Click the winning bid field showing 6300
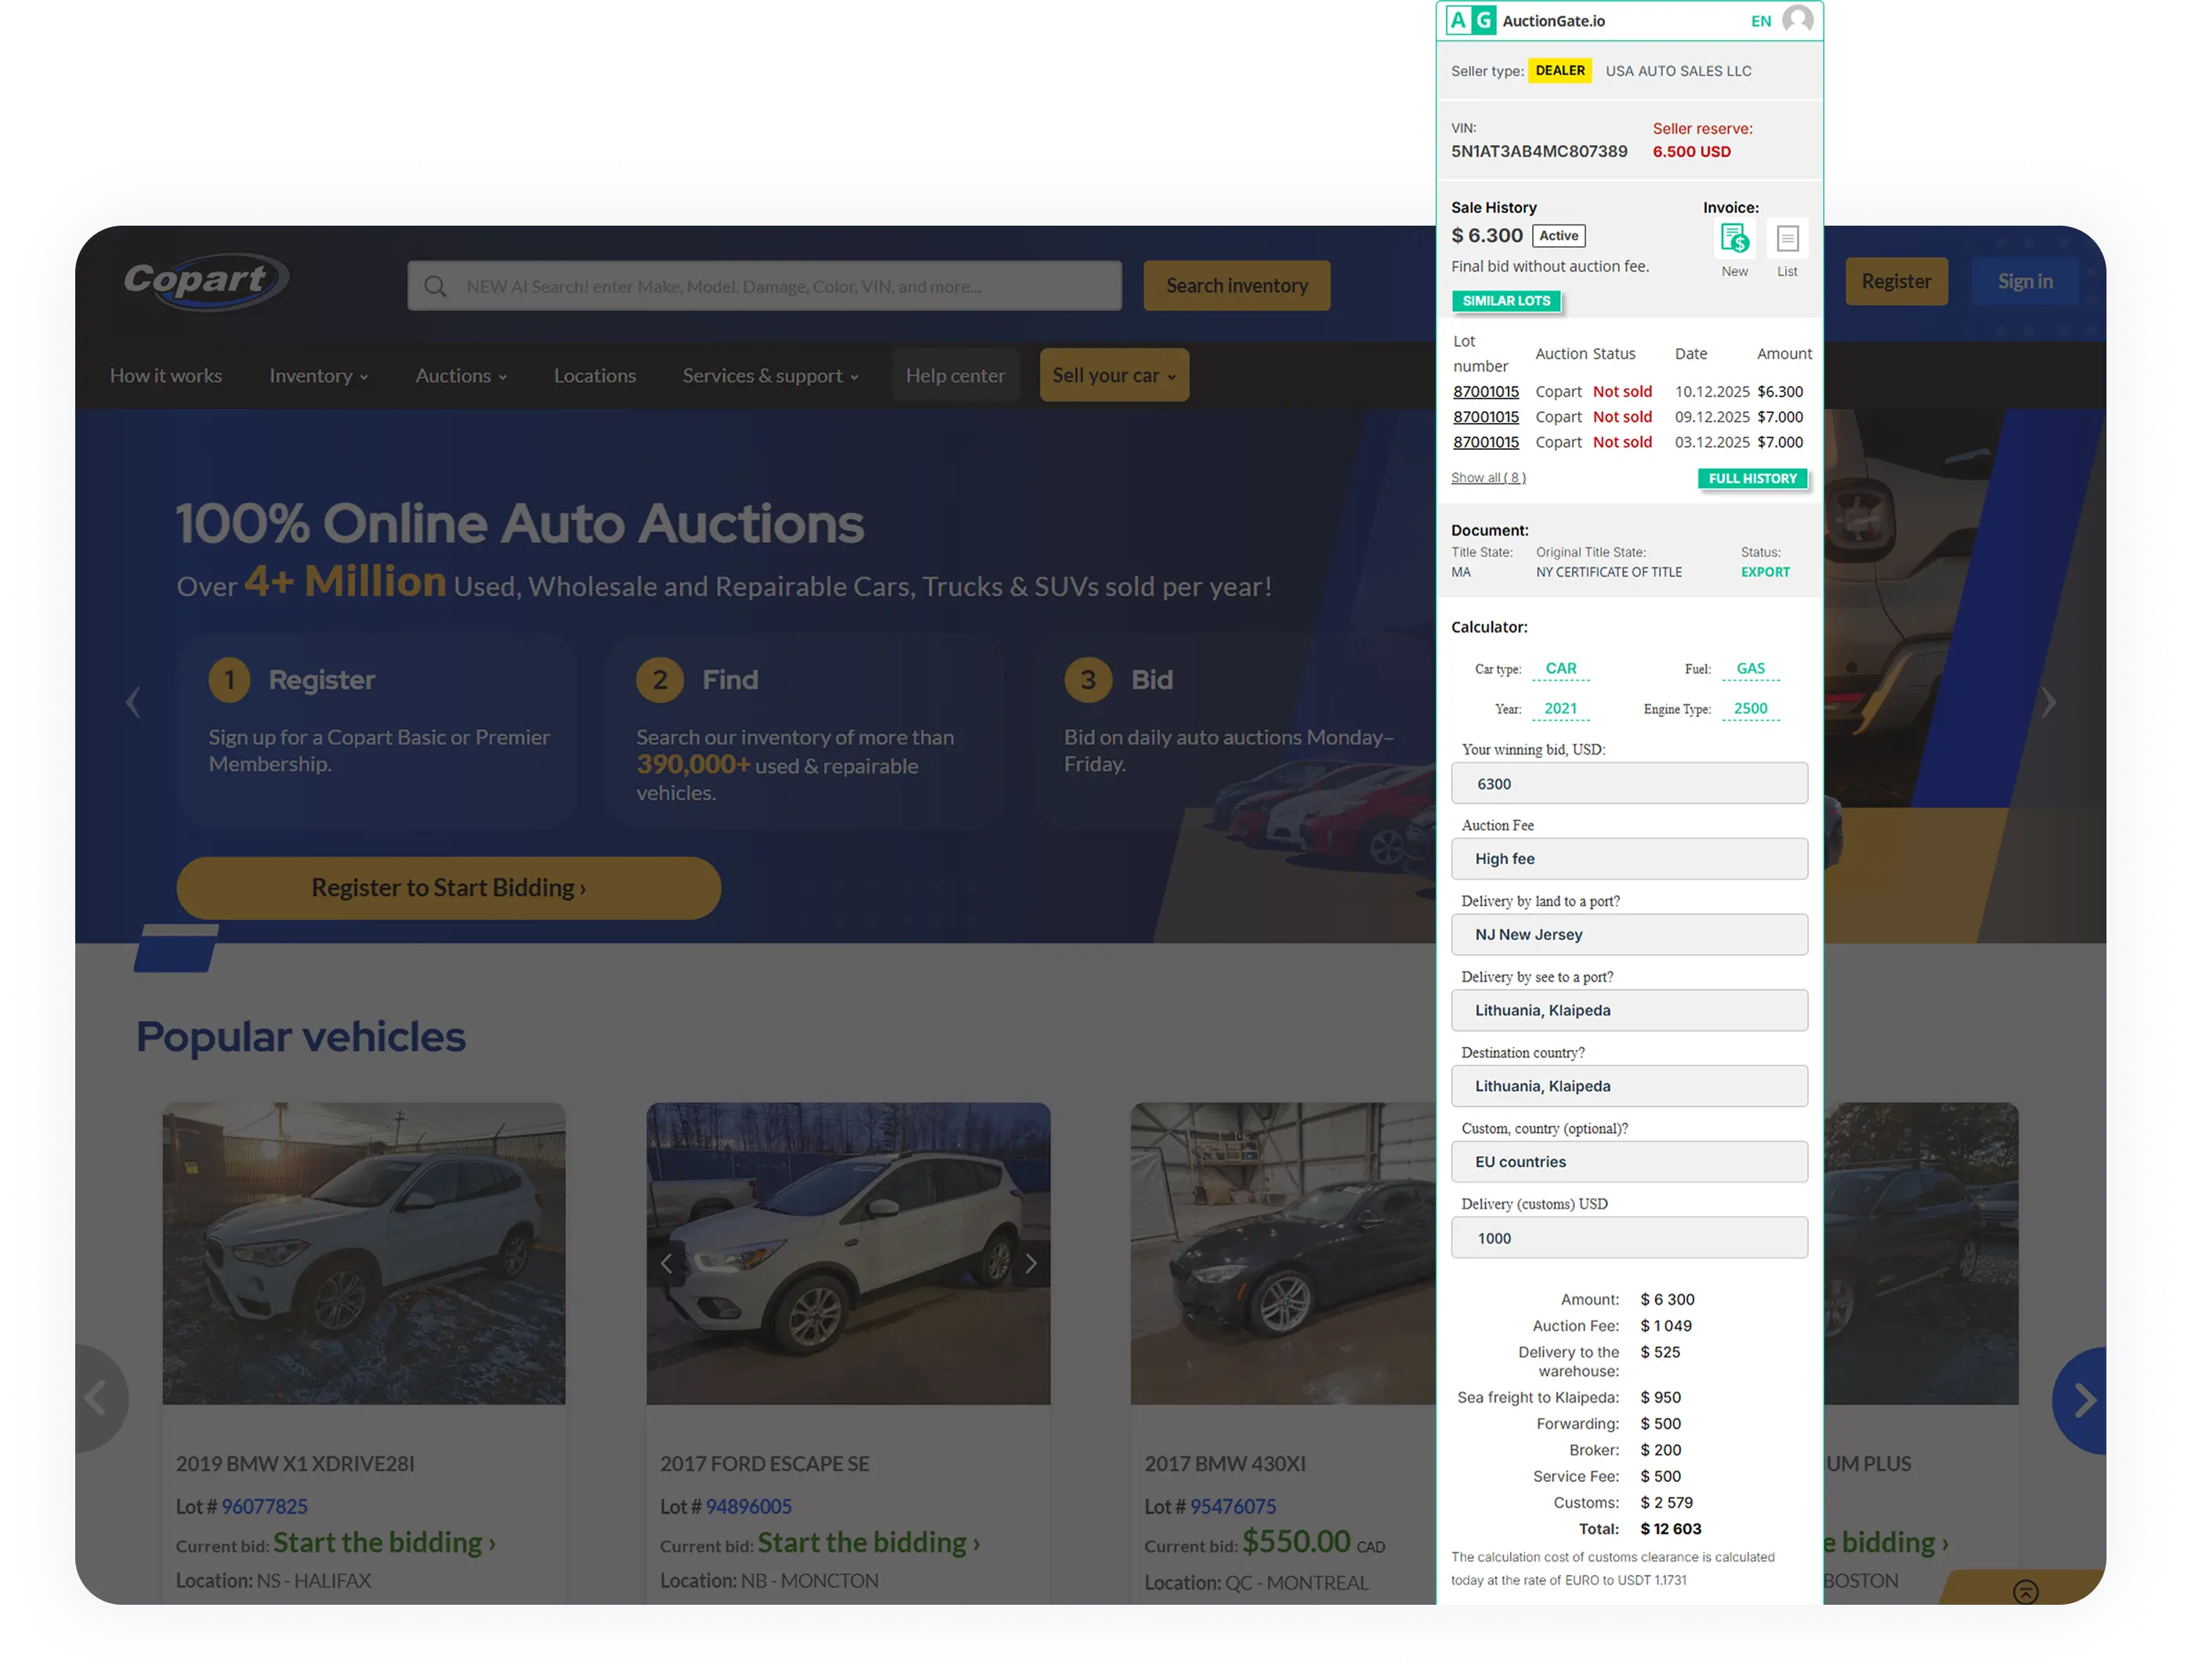This screenshot has width=2188, height=1680. (1629, 783)
